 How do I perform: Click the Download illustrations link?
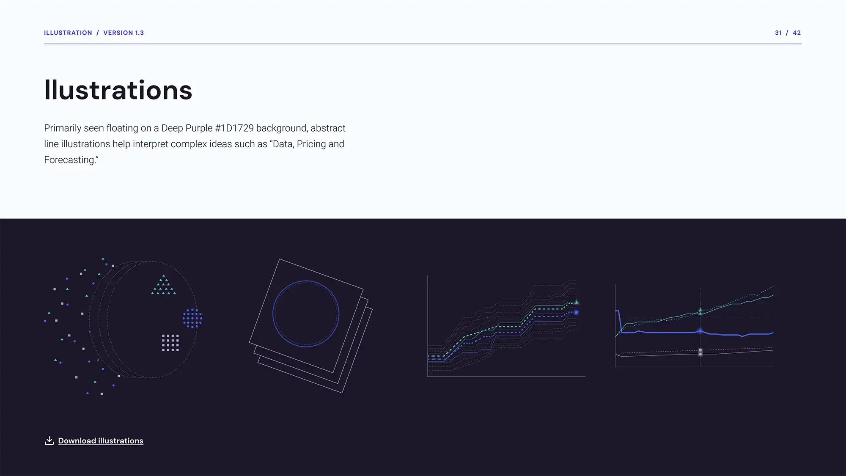pyautogui.click(x=101, y=441)
